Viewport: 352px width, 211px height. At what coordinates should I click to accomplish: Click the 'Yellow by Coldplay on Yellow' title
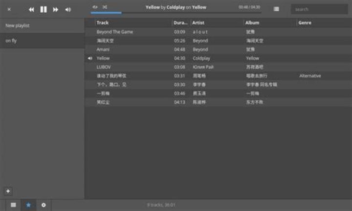[176, 7]
